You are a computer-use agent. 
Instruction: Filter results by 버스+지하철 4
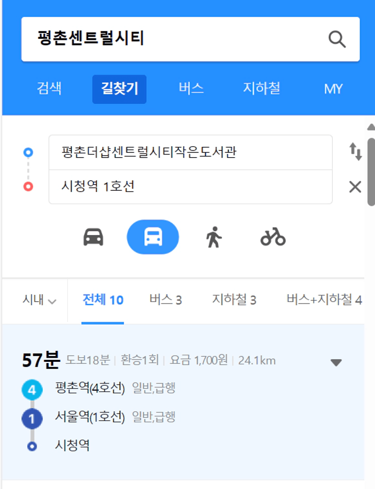324,300
